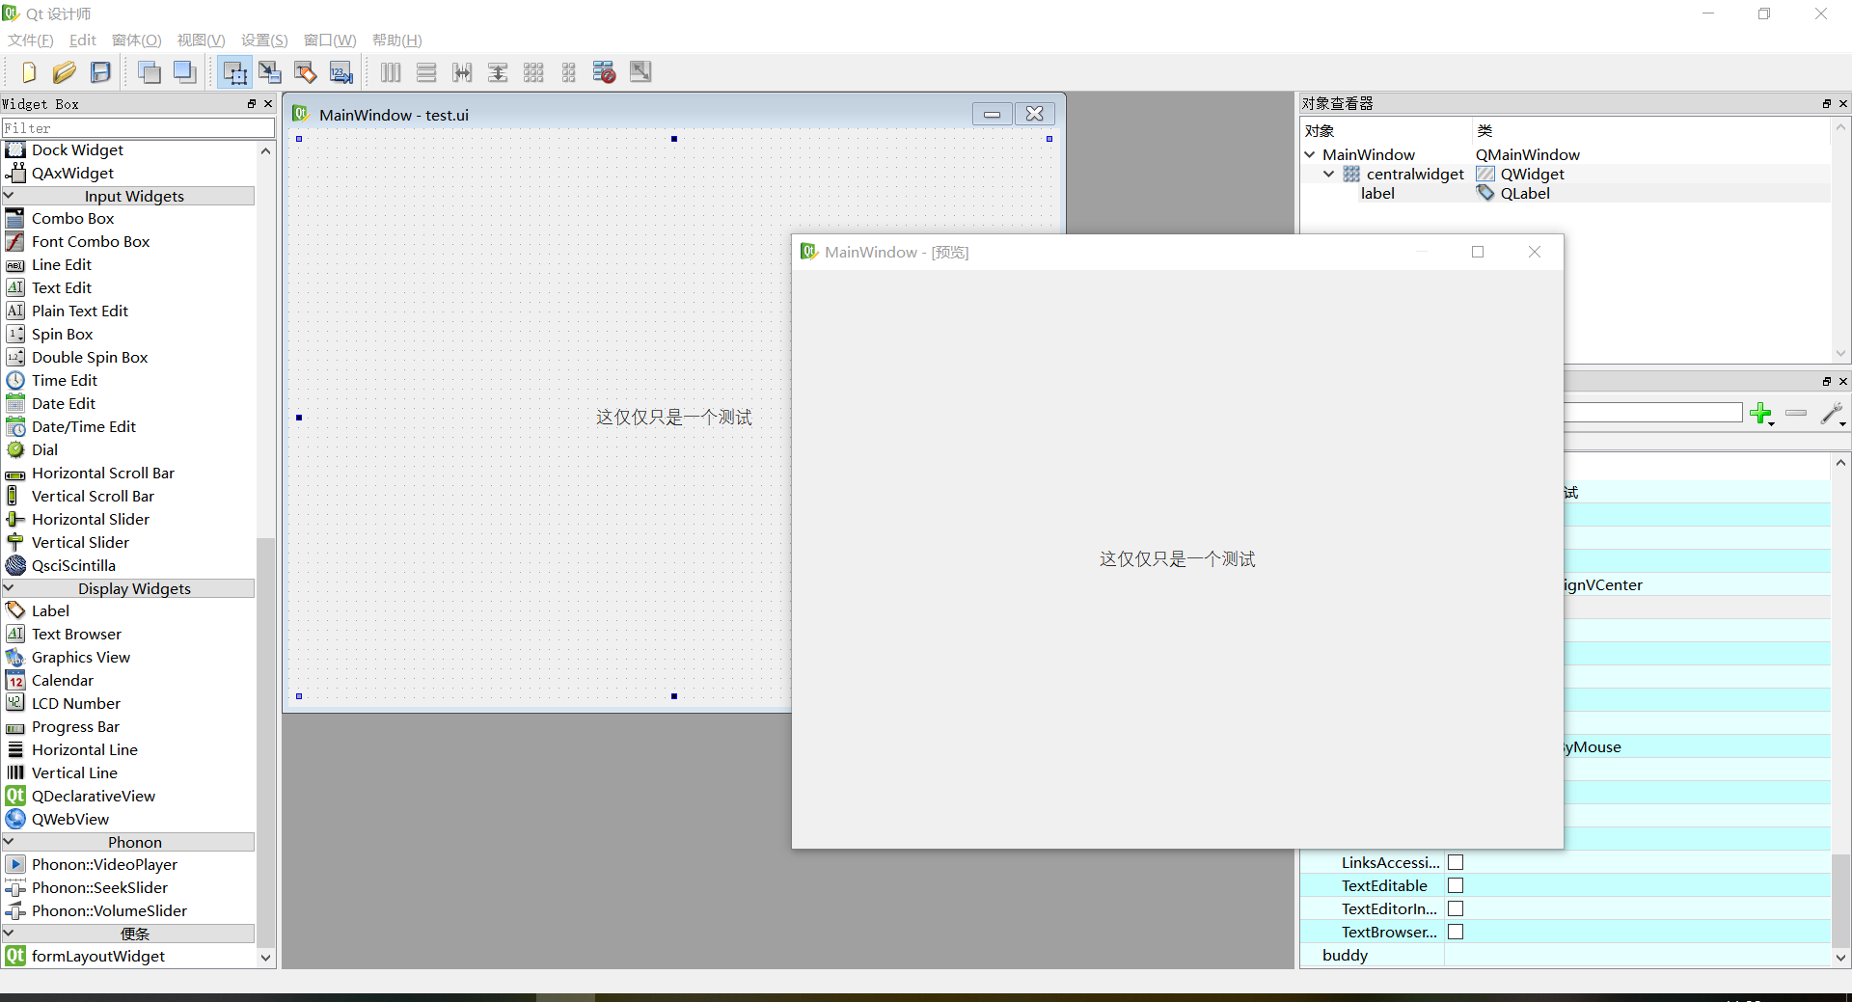This screenshot has width=1852, height=1002.
Task: Activate Edit Buddies mode
Action: tap(305, 71)
